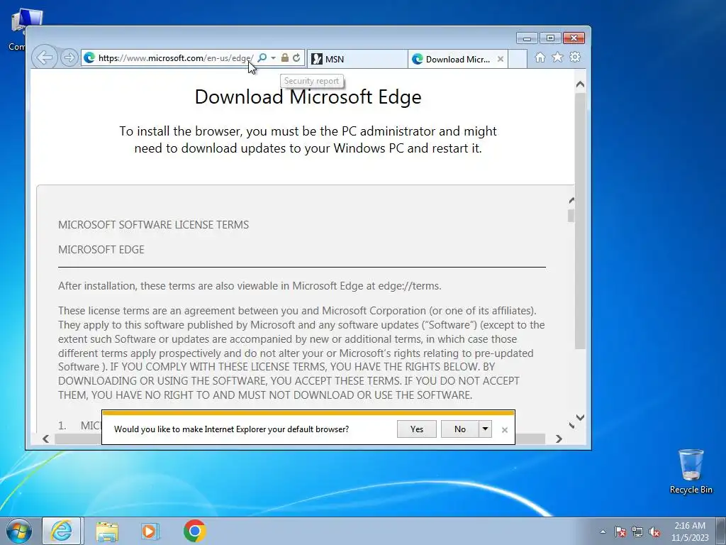
Task: Select the Computer desktop icon
Action: [18, 30]
